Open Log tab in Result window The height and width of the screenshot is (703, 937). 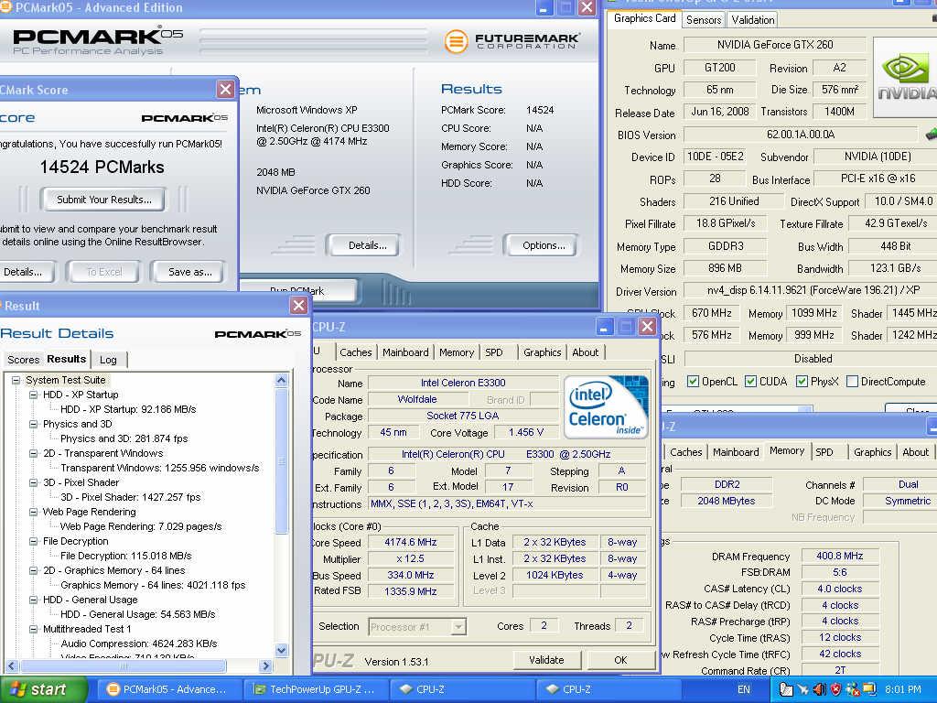108,359
